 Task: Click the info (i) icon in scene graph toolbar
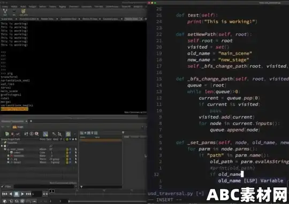coord(32,134)
